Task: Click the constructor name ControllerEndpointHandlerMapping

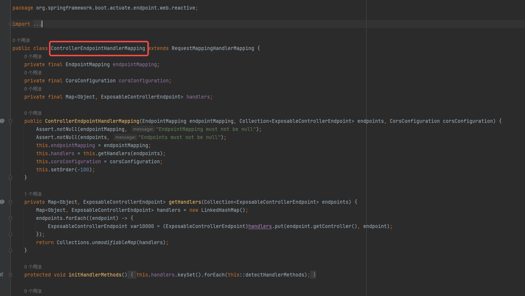Action: 92,121
